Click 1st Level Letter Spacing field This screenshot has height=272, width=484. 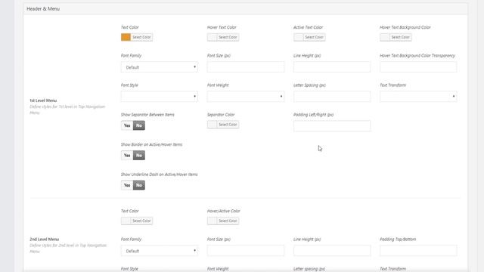[x=332, y=97]
